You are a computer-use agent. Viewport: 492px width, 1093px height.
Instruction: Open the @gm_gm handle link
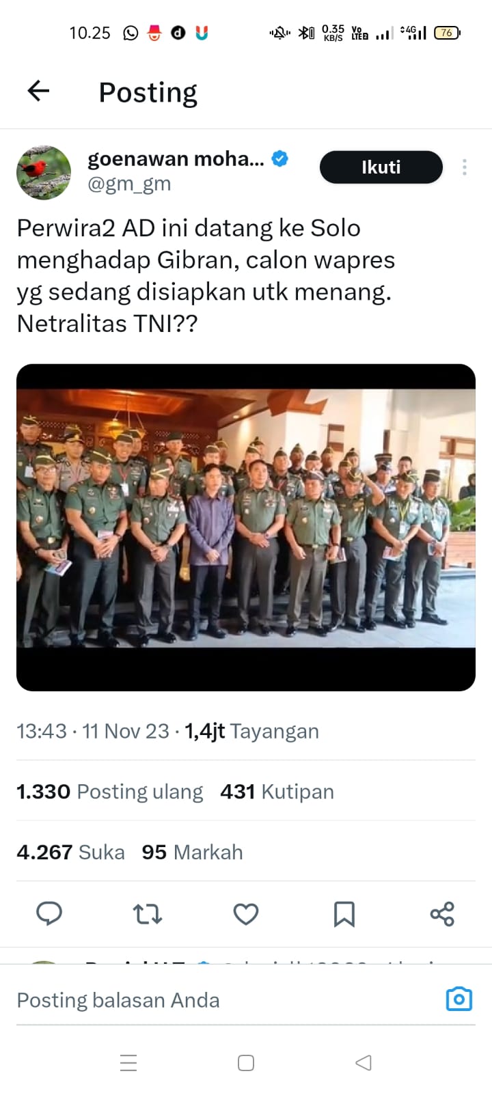(x=129, y=184)
